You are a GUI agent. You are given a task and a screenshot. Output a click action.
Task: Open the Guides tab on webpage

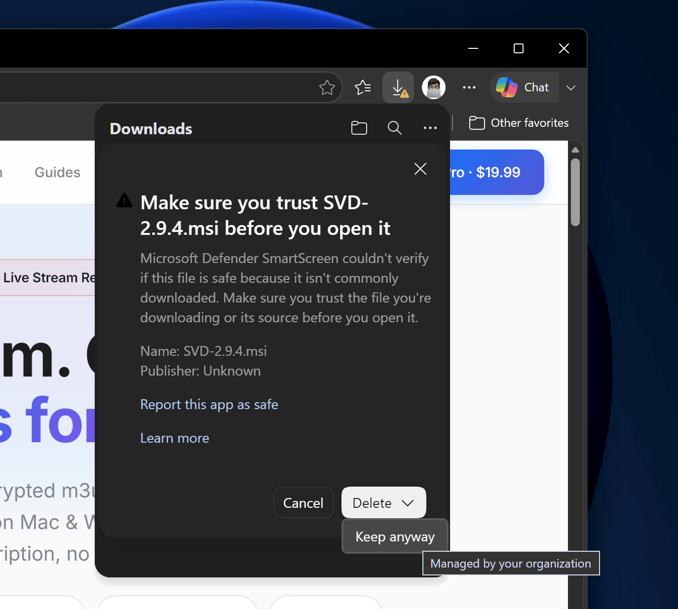[58, 172]
